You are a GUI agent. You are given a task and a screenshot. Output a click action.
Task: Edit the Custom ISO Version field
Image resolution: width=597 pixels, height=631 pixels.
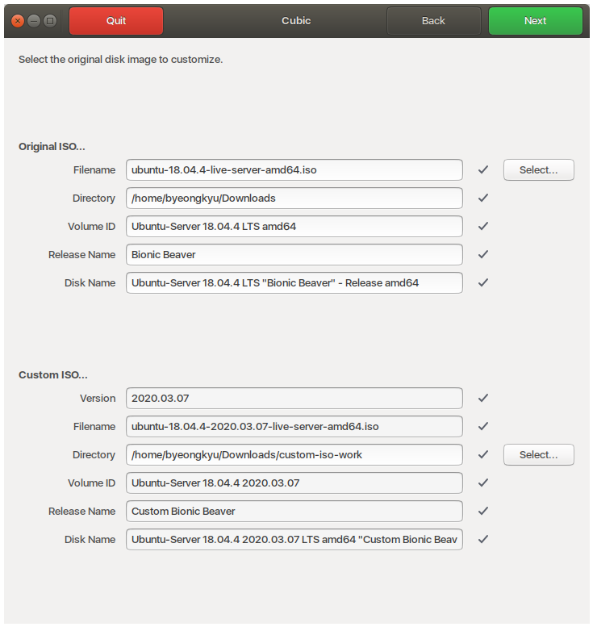pos(294,399)
